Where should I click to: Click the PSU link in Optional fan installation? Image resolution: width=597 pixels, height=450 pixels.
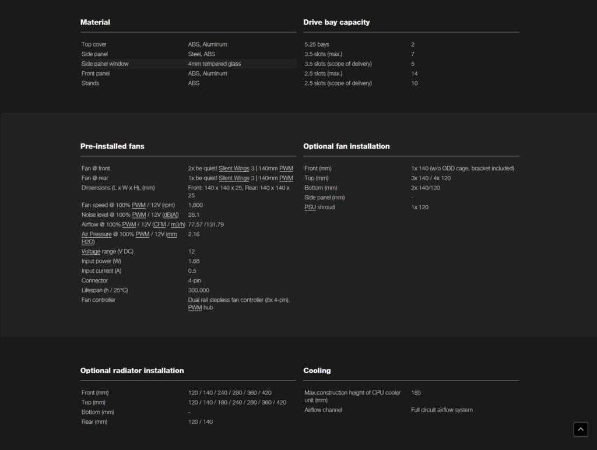click(x=310, y=208)
